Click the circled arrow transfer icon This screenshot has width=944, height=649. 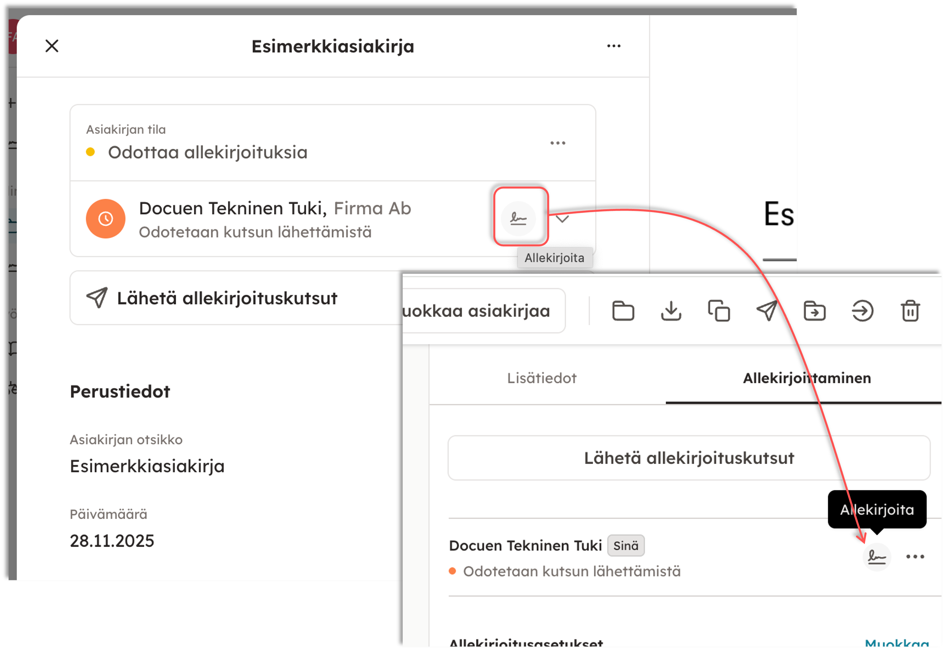pyautogui.click(x=862, y=311)
